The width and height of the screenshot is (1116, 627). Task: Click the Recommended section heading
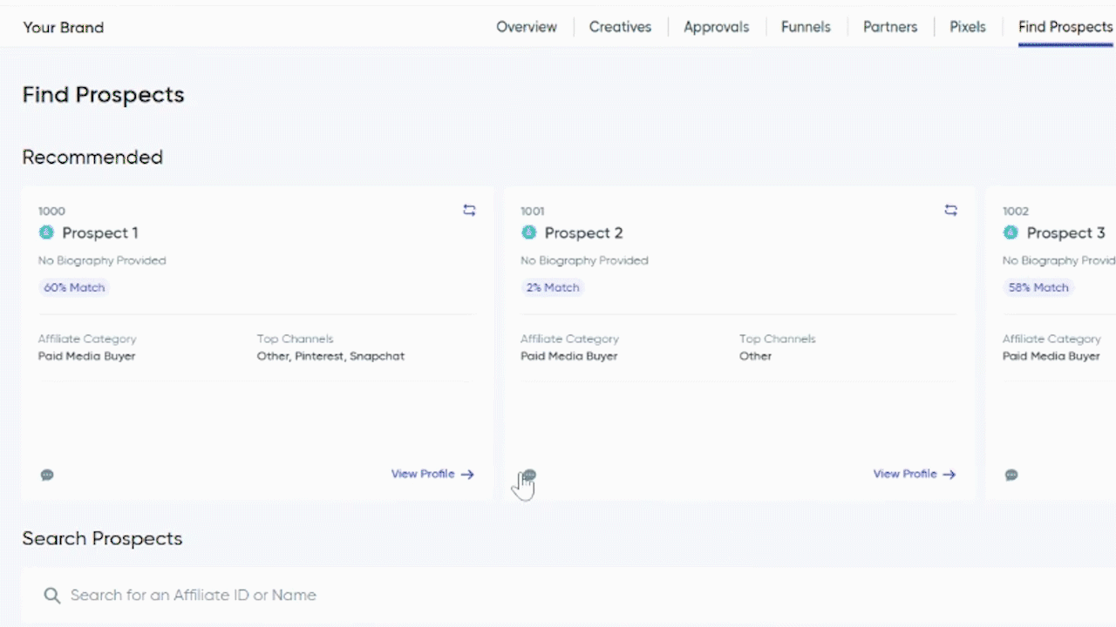click(x=92, y=158)
